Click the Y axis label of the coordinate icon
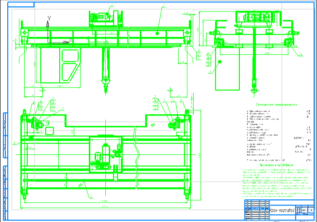 tap(49, 18)
